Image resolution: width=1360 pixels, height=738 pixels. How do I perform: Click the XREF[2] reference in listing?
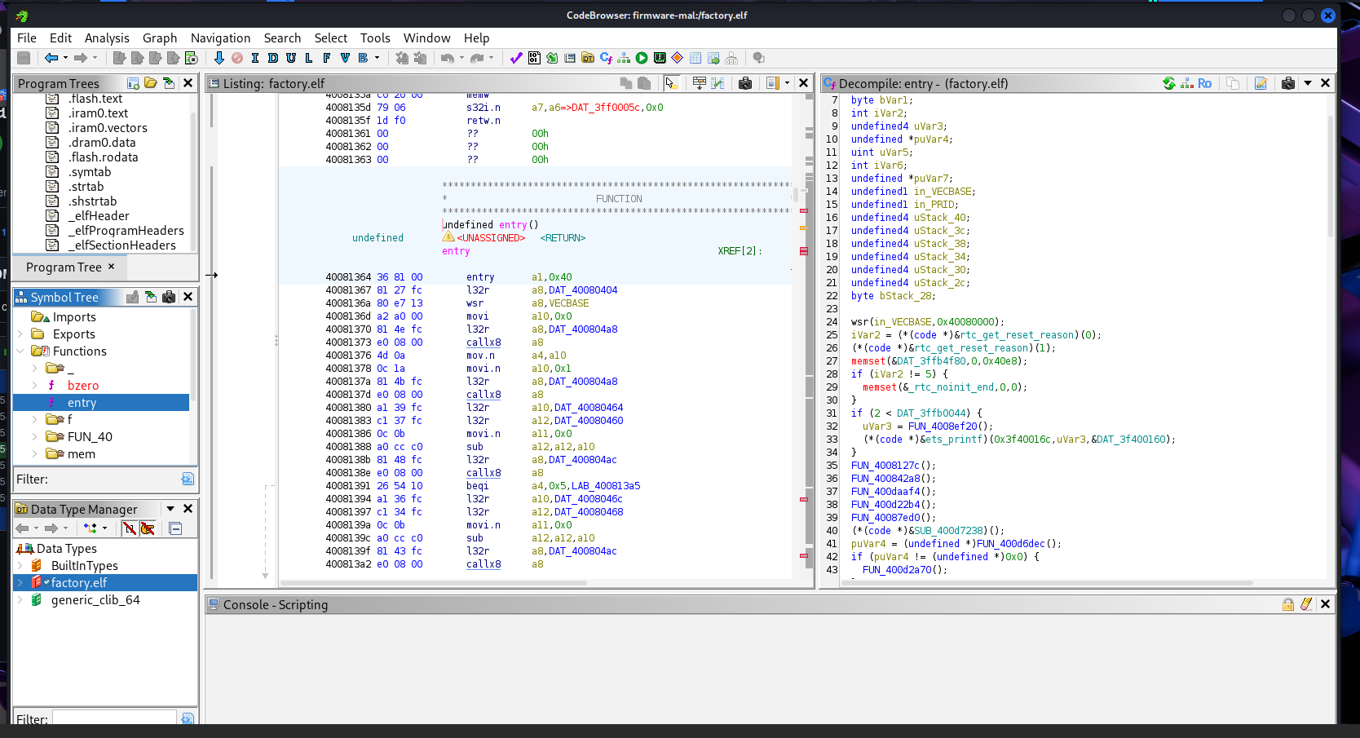pos(740,251)
